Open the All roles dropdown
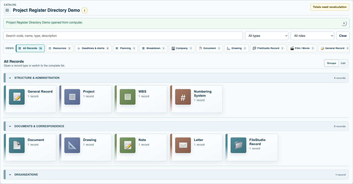 (312, 36)
